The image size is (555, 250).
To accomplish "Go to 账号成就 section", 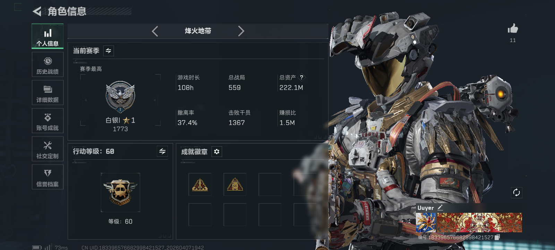I will click(48, 121).
